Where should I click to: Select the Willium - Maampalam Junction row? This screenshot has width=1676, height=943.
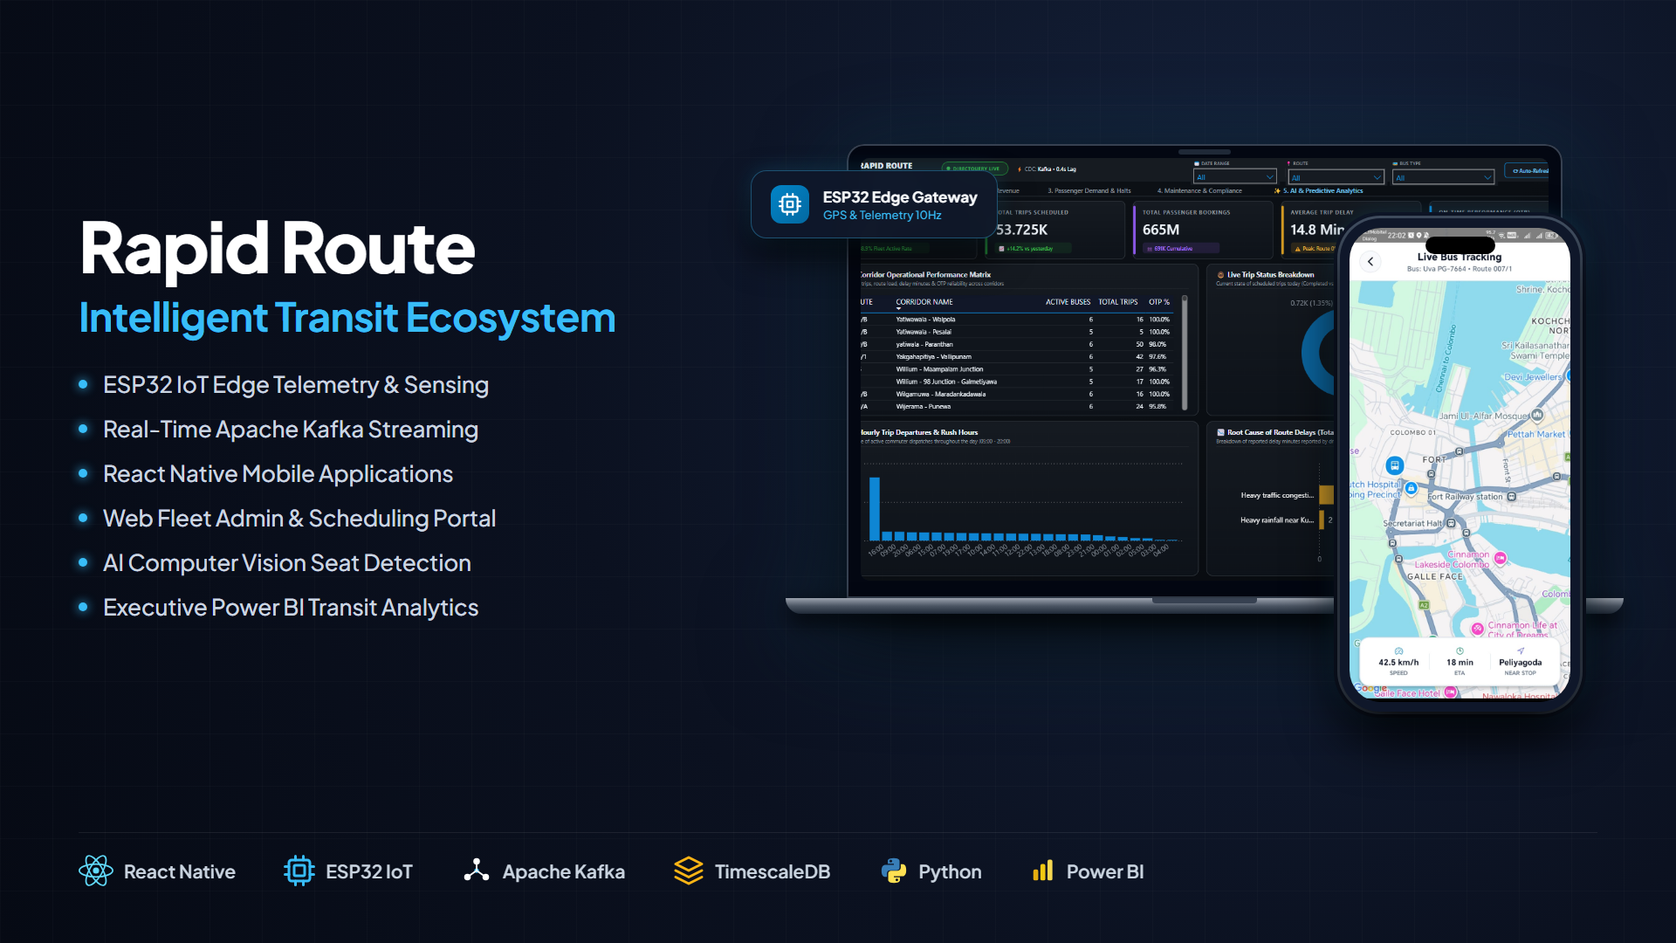tap(1016, 369)
